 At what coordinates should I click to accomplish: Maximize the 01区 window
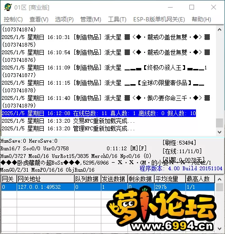coord(192,7)
